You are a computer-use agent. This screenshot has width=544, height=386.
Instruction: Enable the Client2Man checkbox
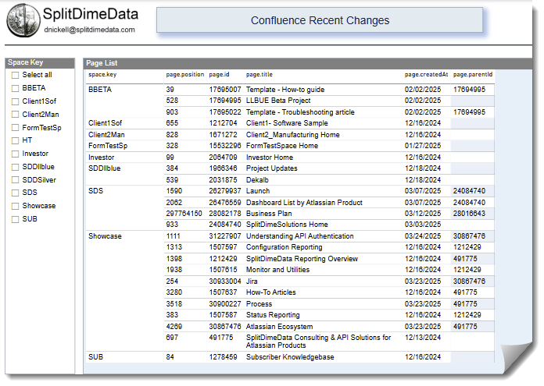[x=15, y=115]
